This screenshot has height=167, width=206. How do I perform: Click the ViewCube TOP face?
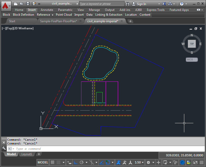(x=192, y=44)
